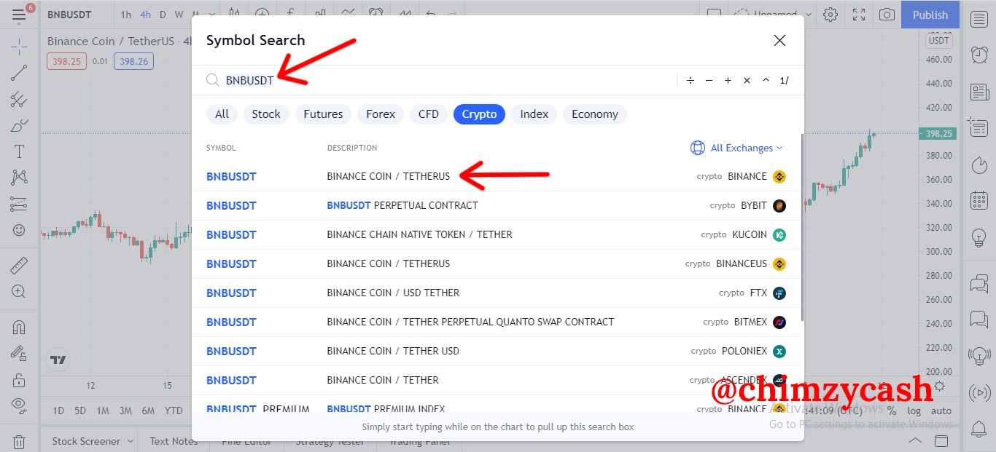Select the Stock filter tab
This screenshot has height=452, width=996.
pyautogui.click(x=266, y=114)
